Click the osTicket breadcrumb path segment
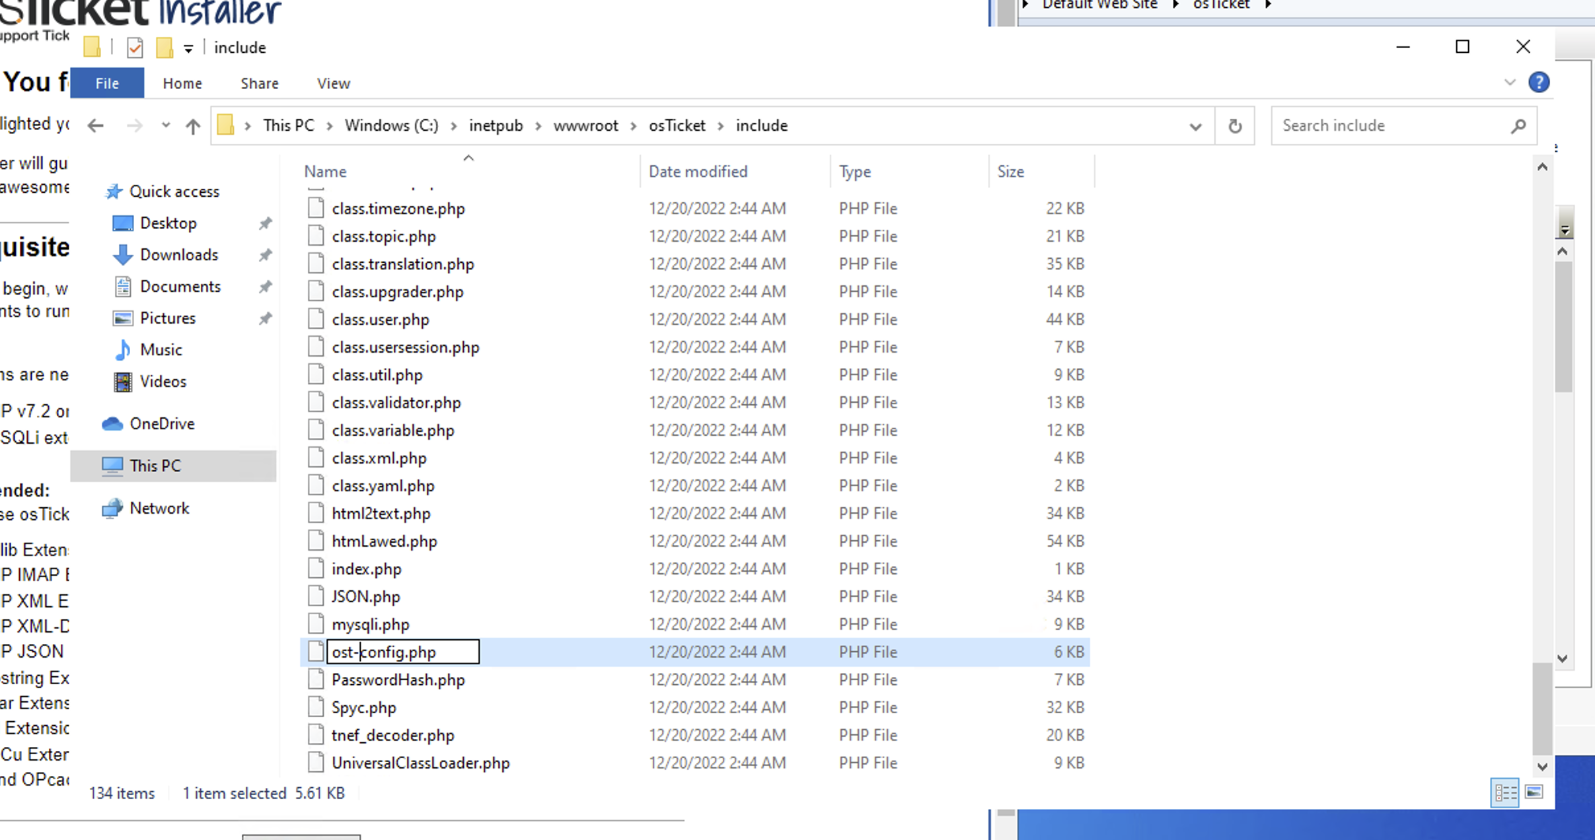 pos(676,124)
